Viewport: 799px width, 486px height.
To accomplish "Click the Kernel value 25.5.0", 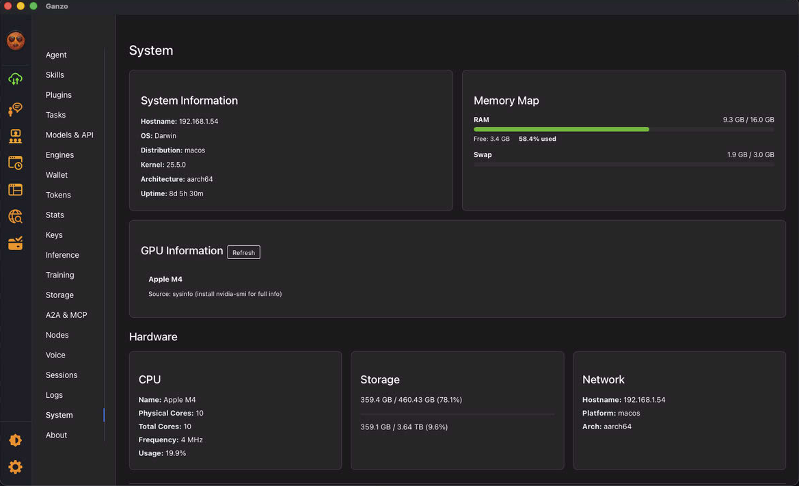I will 176,165.
